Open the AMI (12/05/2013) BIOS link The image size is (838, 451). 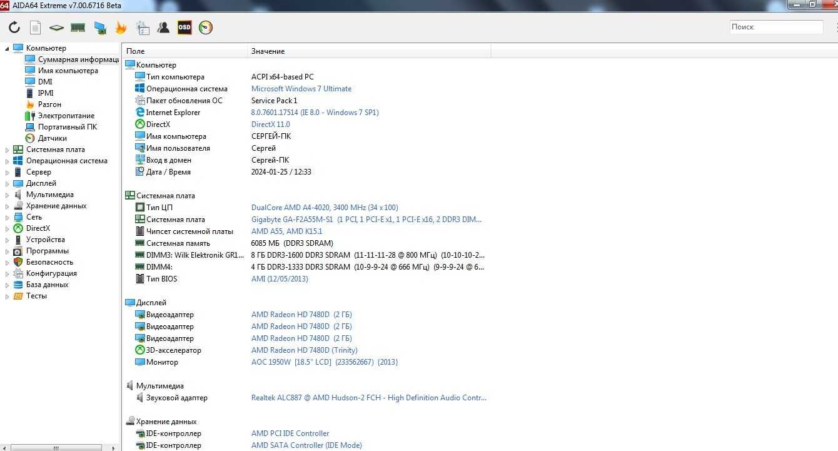coord(280,279)
